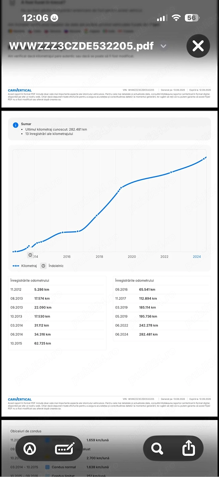Select the 03.2014 row with 31.112 km
Screen dimensions: 219x477
[57, 325]
